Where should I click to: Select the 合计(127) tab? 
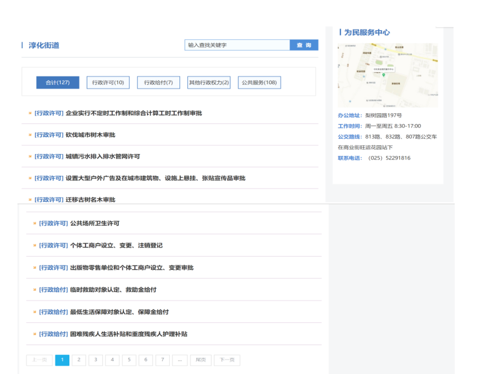pyautogui.click(x=58, y=83)
